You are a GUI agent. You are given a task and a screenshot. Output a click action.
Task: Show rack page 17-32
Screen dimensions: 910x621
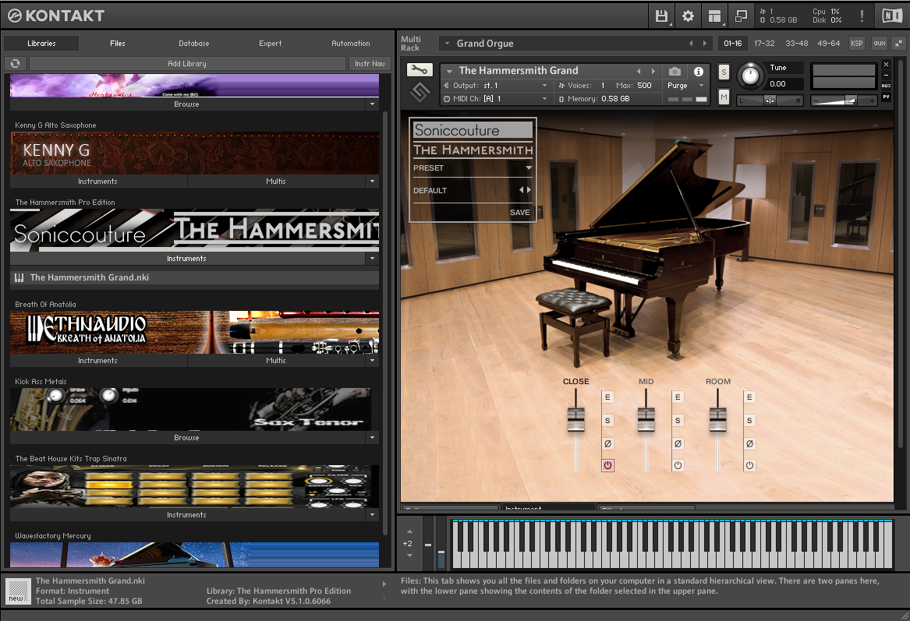click(764, 43)
